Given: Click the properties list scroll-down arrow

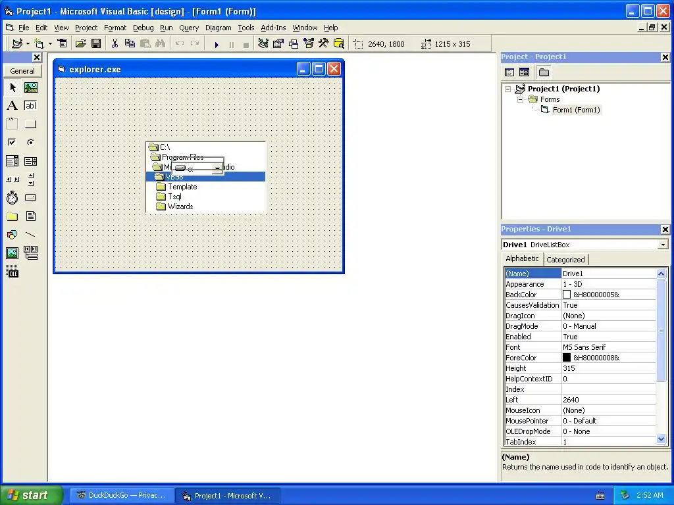Looking at the screenshot, I should pyautogui.click(x=661, y=439).
